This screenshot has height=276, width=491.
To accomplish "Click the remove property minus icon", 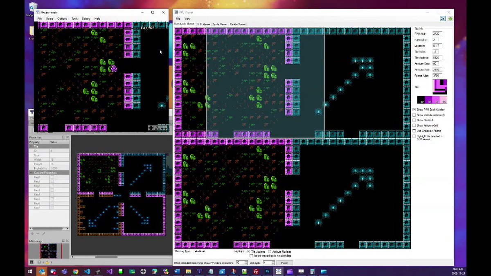I will (38, 233).
